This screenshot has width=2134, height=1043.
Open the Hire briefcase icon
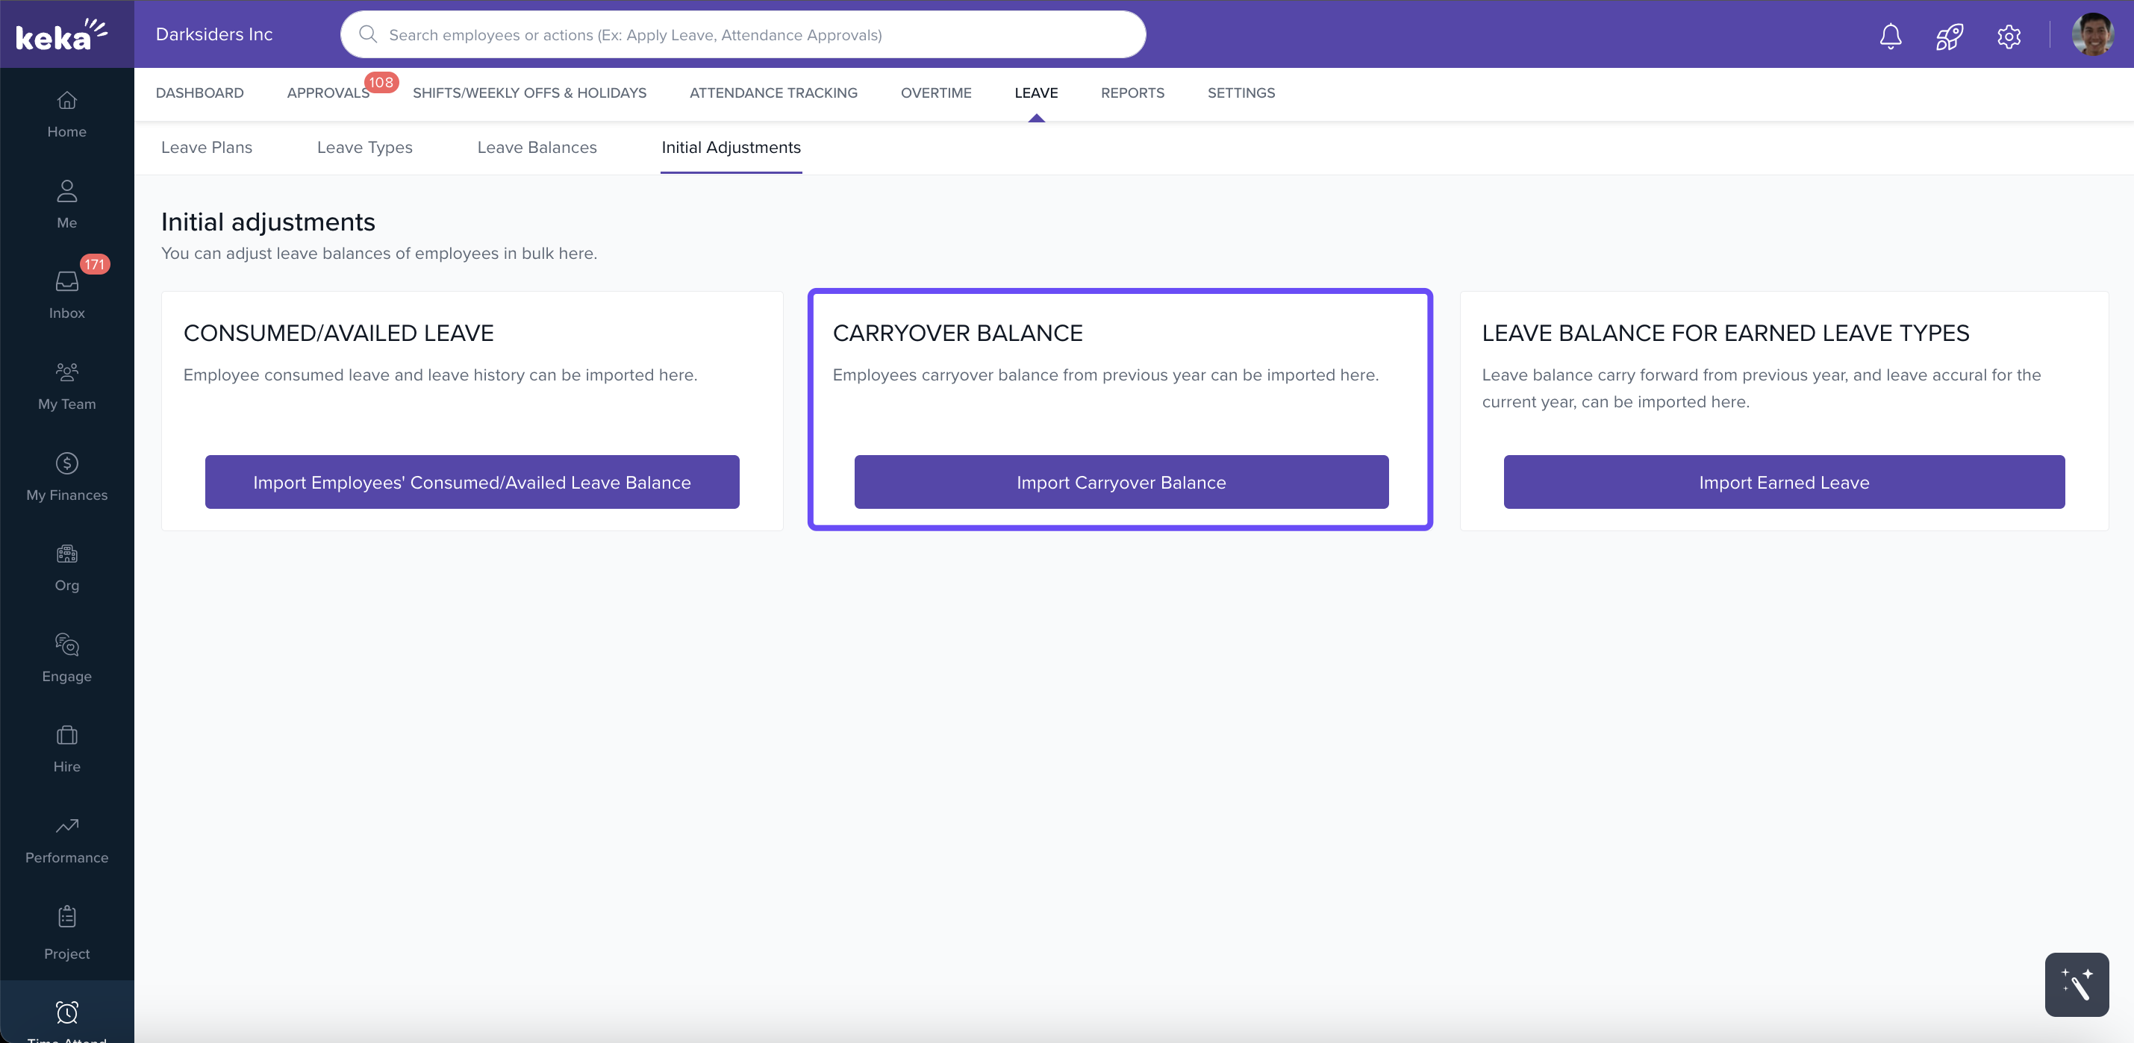click(66, 736)
